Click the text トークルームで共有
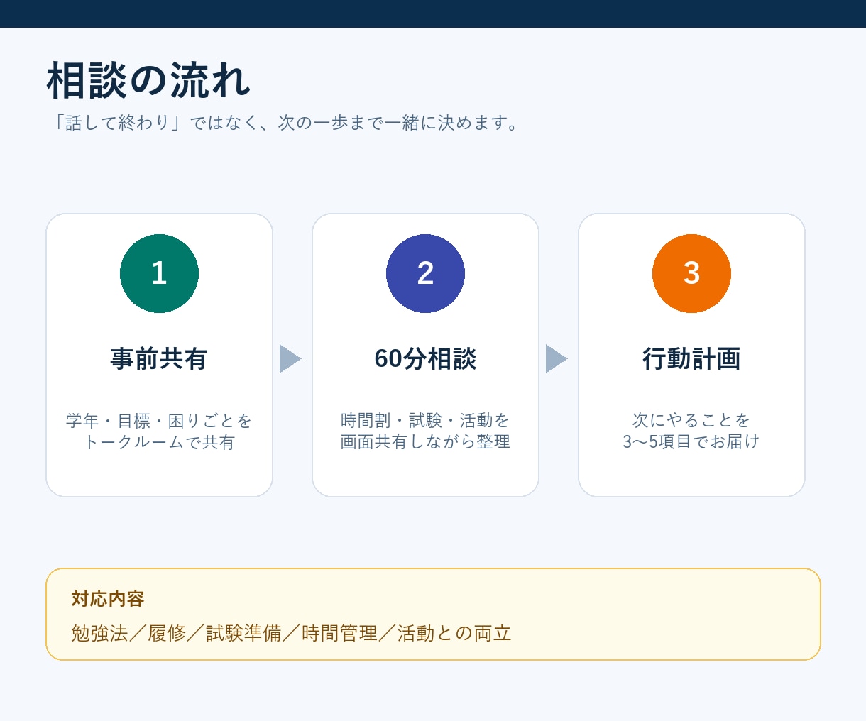Image resolution: width=866 pixels, height=721 pixels. pos(159,442)
